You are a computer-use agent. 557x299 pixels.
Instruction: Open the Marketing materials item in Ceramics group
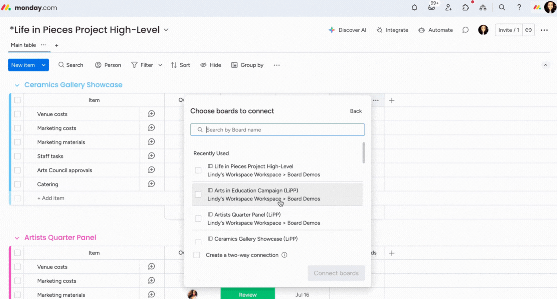click(61, 142)
